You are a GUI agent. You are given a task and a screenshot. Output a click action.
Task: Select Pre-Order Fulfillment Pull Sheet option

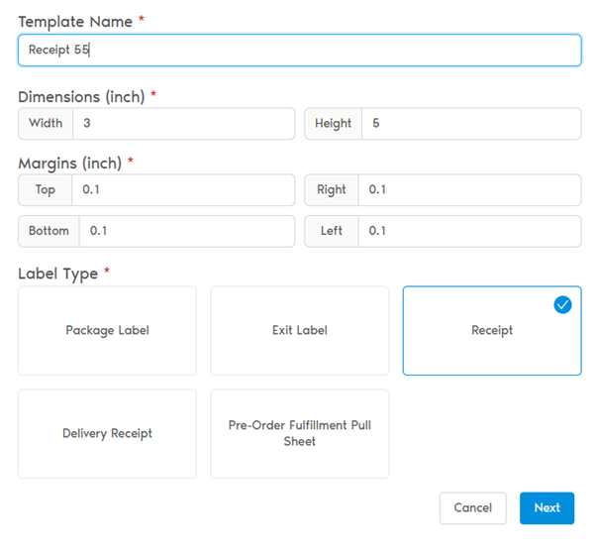299,434
